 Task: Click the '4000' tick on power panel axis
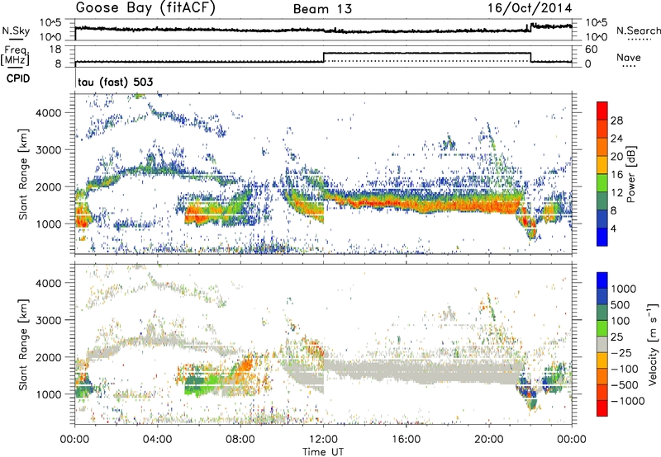point(48,113)
